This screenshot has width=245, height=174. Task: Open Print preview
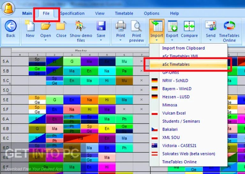[137, 31]
